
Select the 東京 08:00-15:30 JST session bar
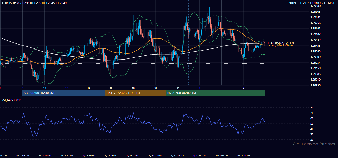point(63,93)
